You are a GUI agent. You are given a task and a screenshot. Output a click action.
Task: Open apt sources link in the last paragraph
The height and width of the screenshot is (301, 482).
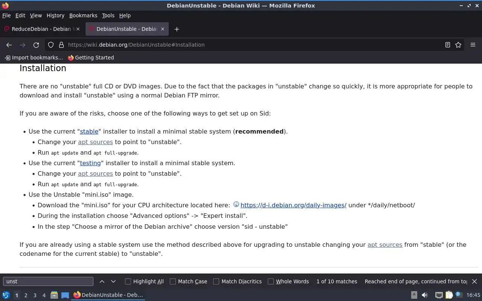tap(385, 245)
